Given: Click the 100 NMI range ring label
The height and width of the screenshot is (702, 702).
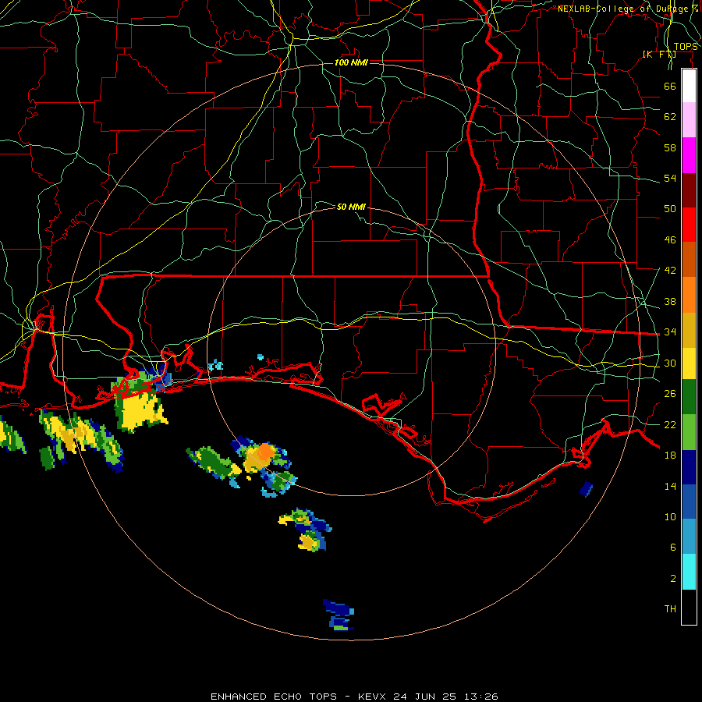Looking at the screenshot, I should click(351, 62).
